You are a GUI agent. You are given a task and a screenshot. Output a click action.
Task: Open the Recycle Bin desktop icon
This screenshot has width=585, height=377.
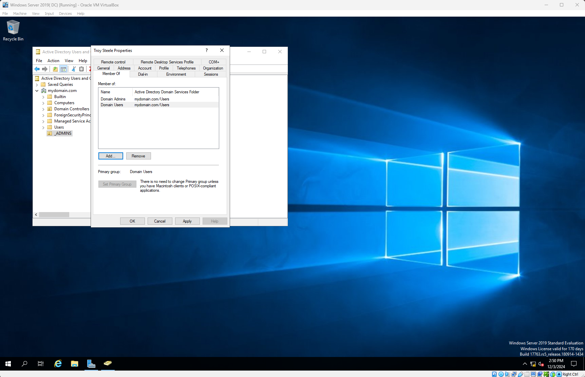(x=13, y=31)
